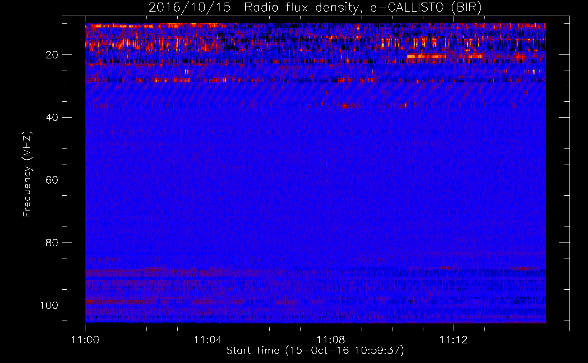Click the 'Start Time (15-Oct-16 10:59:37)' label
The height and width of the screenshot is (363, 588).
(315, 351)
